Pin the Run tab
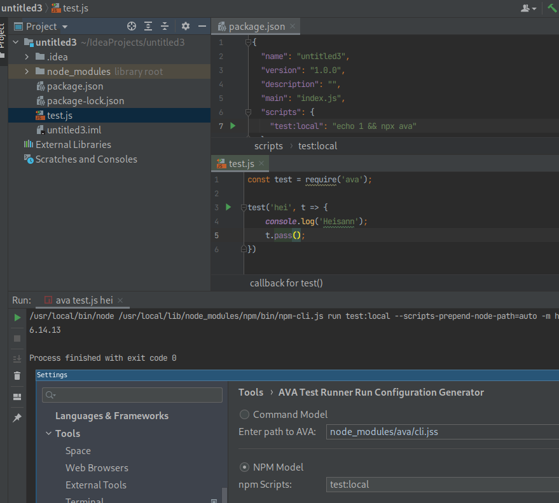Image resolution: width=559 pixels, height=503 pixels. pos(17,417)
